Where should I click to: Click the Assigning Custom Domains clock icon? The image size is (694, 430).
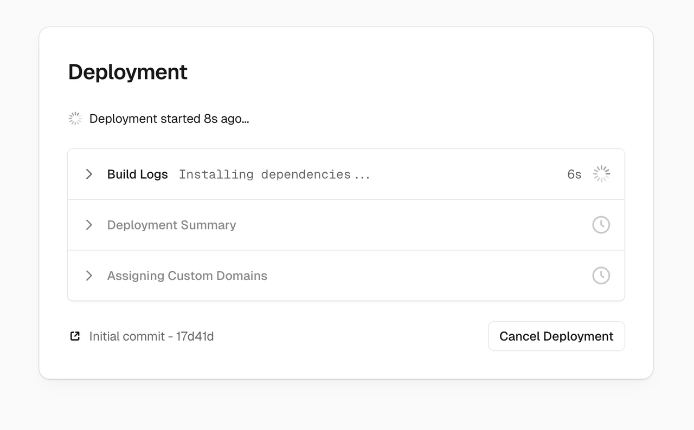click(x=601, y=276)
